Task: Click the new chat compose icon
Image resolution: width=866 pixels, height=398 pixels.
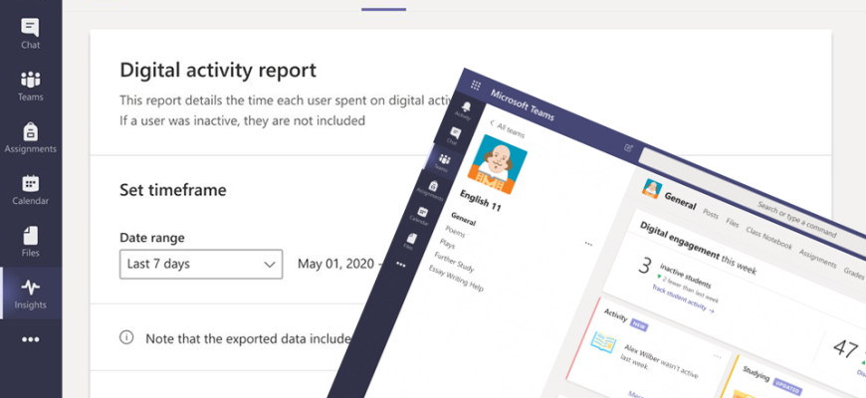Action: click(628, 147)
